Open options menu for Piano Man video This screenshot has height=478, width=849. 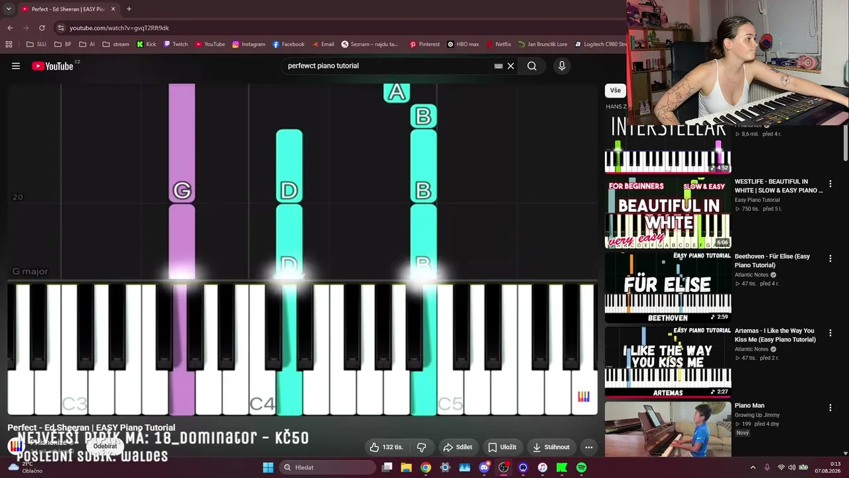point(830,408)
